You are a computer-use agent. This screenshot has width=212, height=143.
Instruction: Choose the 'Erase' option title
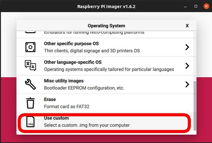(50, 100)
